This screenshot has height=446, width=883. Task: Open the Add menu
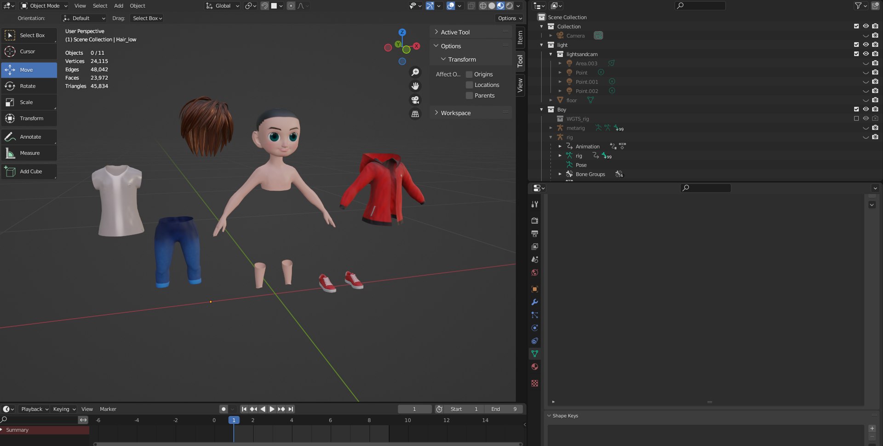tap(119, 6)
